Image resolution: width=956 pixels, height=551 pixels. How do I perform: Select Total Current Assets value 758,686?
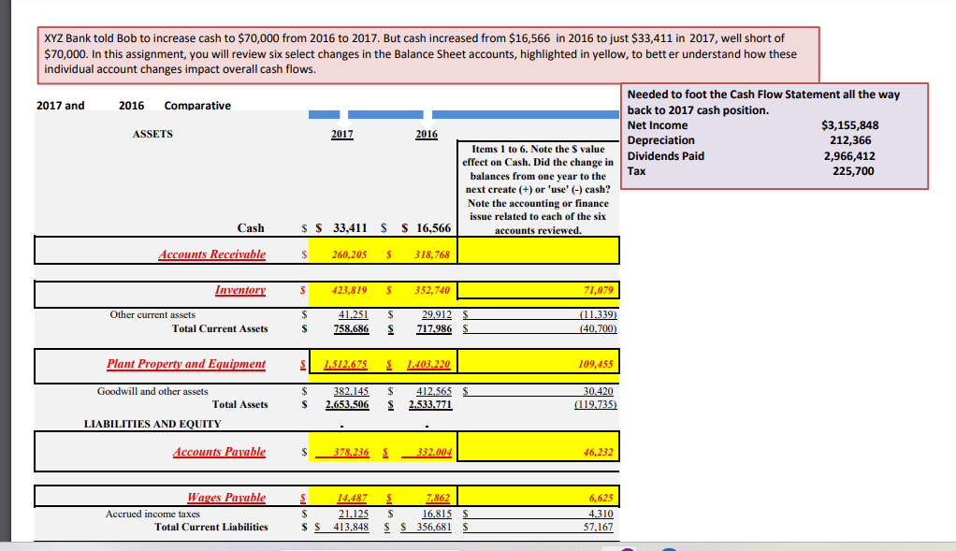tap(351, 328)
